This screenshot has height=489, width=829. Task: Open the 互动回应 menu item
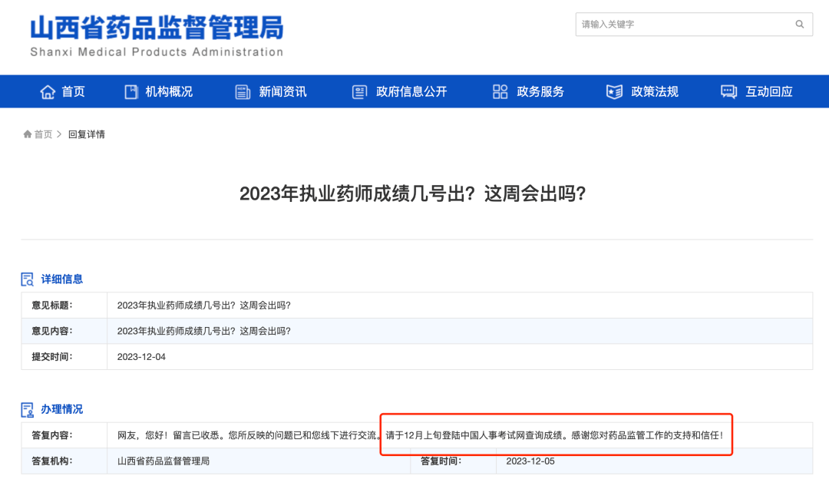pyautogui.click(x=768, y=91)
